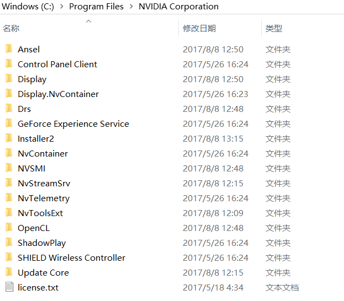The height and width of the screenshot is (301, 344).
Task: Click the Ansel folder icon
Action: pos(9,49)
